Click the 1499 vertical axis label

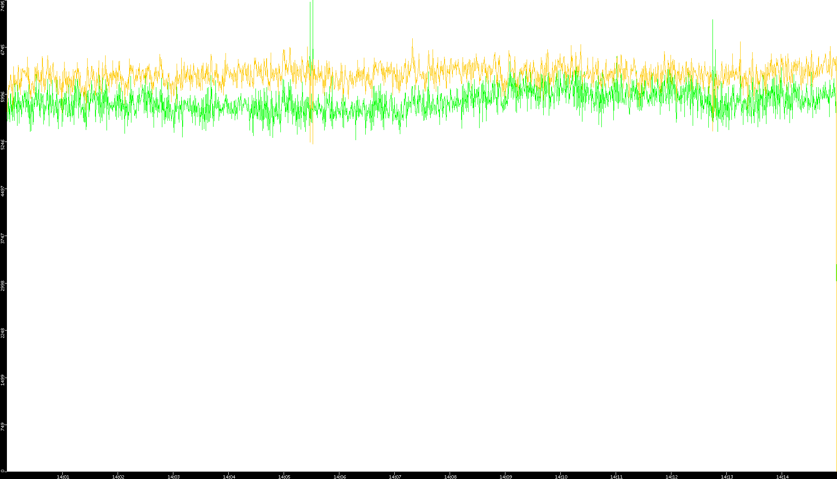tap(3, 380)
